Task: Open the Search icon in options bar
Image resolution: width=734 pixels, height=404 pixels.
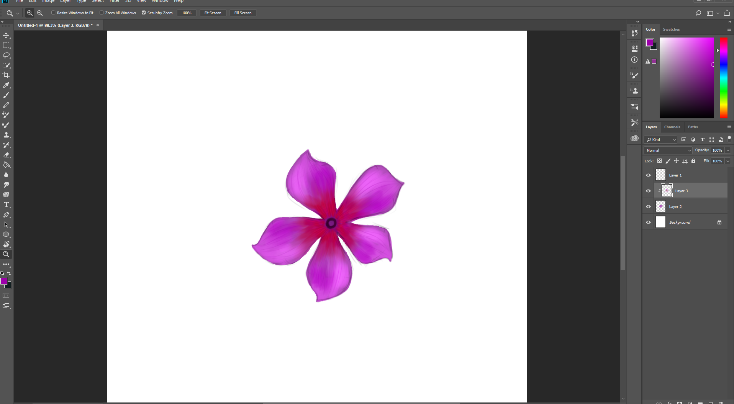Action: coord(698,13)
